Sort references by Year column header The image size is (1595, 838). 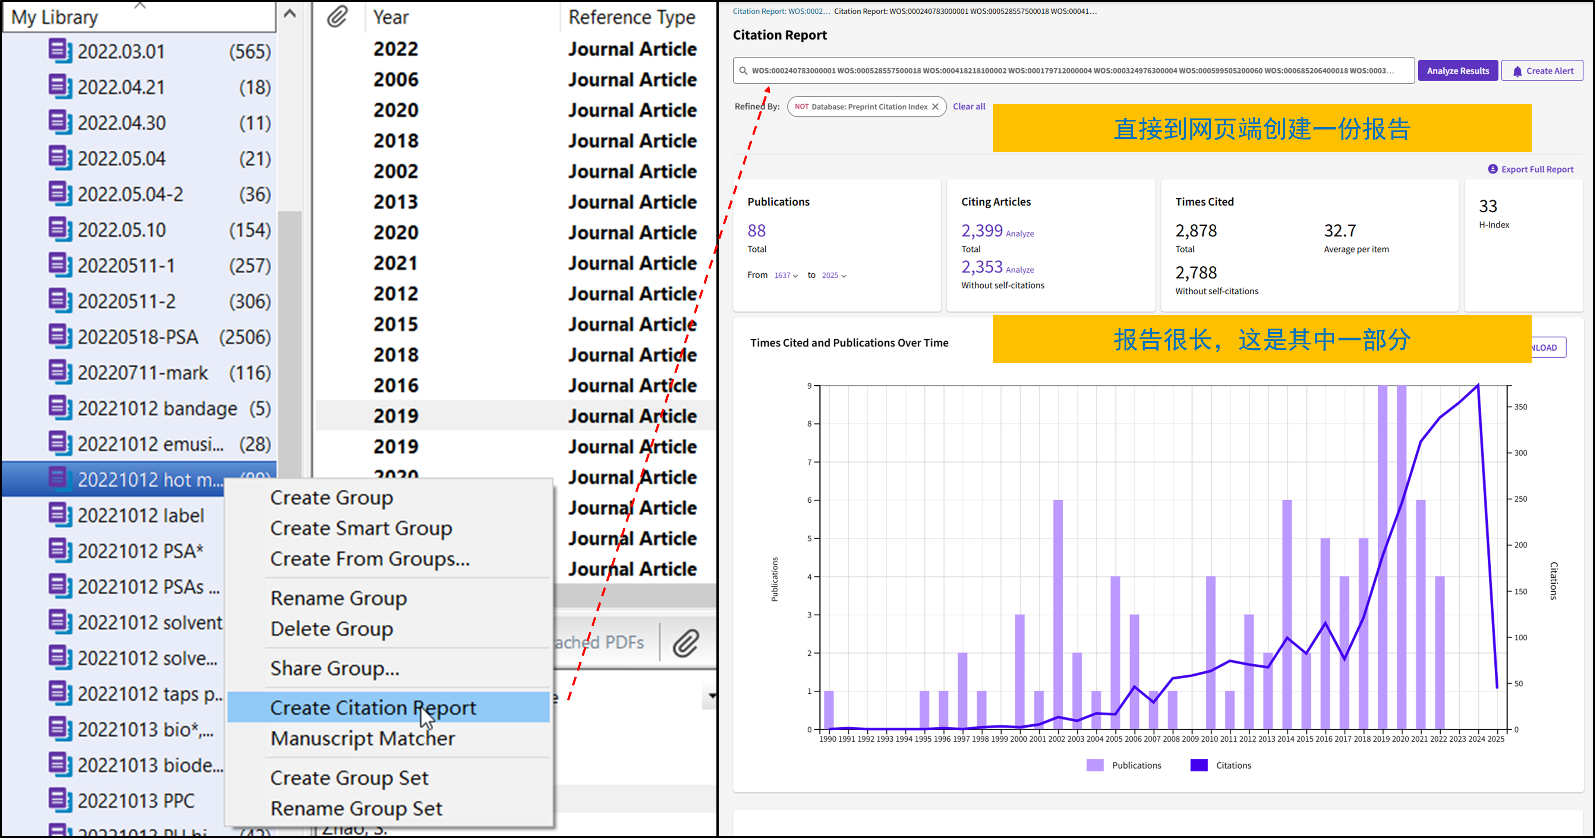click(x=391, y=17)
